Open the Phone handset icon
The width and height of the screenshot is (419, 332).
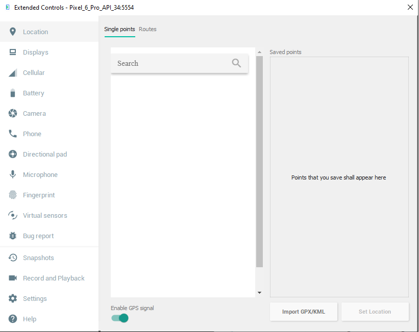13,134
